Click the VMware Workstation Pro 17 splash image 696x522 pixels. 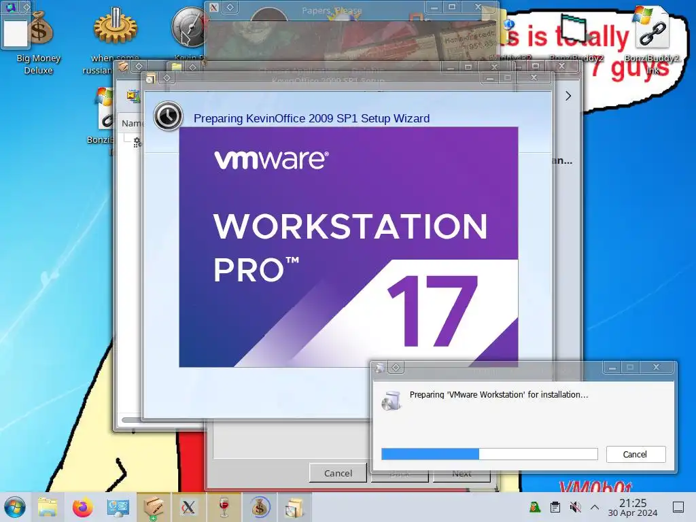coord(349,247)
